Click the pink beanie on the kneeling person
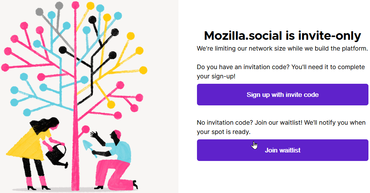370x193 pixels. pyautogui.click(x=117, y=134)
